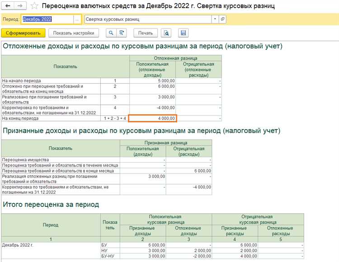The image size is (339, 262).
Task: Select cell -4 000,00 in the recognized table's Корректировка row
Action: [189, 189]
